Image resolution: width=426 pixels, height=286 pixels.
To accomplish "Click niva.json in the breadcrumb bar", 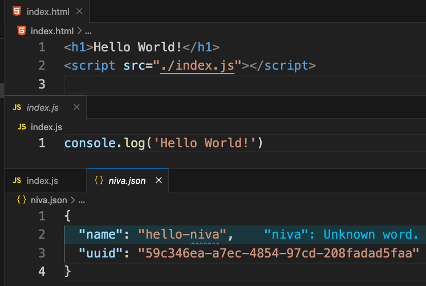I will pyautogui.click(x=49, y=200).
